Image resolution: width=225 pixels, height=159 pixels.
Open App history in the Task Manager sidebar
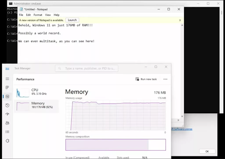coord(7,105)
